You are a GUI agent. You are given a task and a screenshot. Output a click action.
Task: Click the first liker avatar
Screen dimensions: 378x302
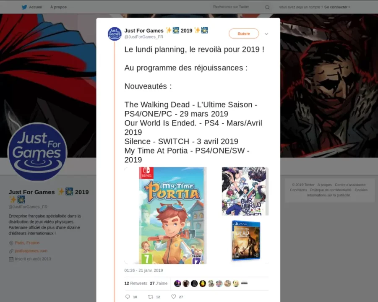click(x=177, y=284)
